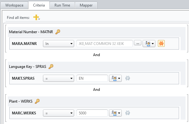This screenshot has width=189, height=124.
Task: Click the plant value field containing 5000
Action: pos(92,113)
